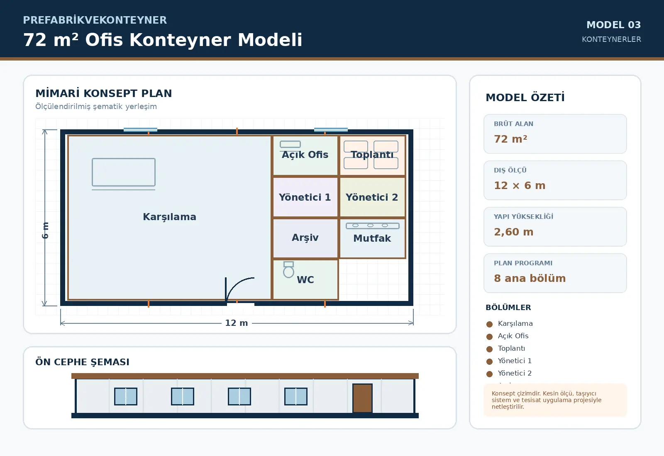Select the elevation window closest to the door
This screenshot has width=664, height=456.
point(296,396)
